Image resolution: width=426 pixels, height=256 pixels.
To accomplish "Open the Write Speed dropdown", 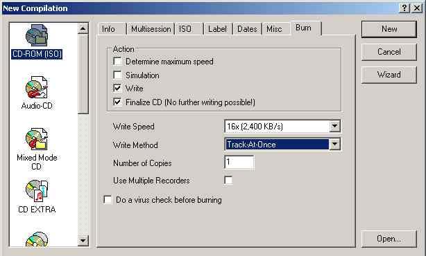I will point(334,126).
